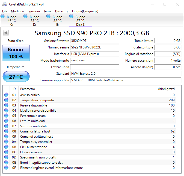184x176 pixels.
Task: Click the Funzioni supportate field
Action: click(x=126, y=80)
